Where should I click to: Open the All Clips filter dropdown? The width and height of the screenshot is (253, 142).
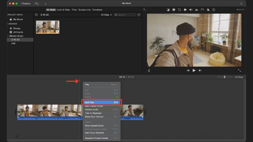(106, 15)
